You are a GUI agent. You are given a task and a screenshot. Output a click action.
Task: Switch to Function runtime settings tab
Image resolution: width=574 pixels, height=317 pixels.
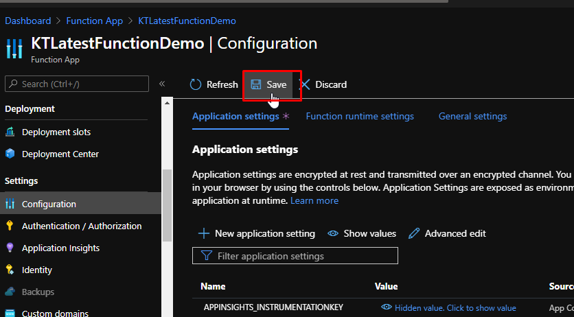click(x=360, y=116)
